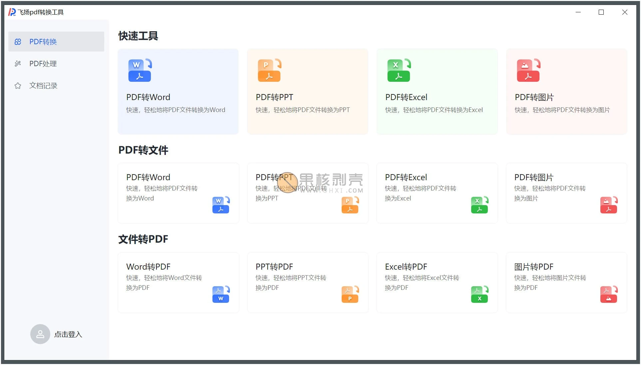This screenshot has width=641, height=365.
Task: Click the red PDF转图片 icon in 快速工具
Action: pos(528,70)
